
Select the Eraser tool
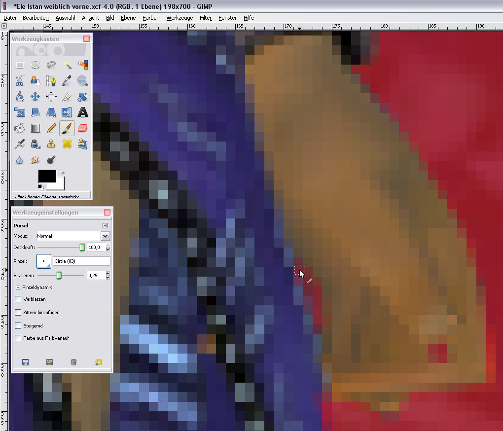[x=82, y=128]
